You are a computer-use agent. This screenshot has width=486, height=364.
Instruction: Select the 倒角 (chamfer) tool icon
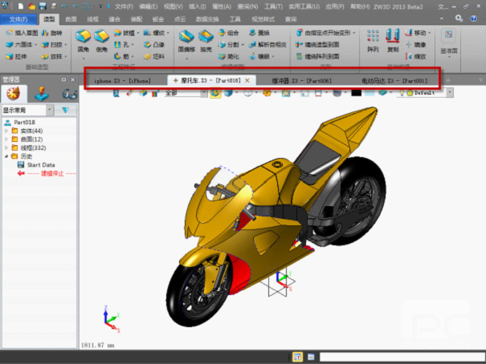click(x=102, y=42)
